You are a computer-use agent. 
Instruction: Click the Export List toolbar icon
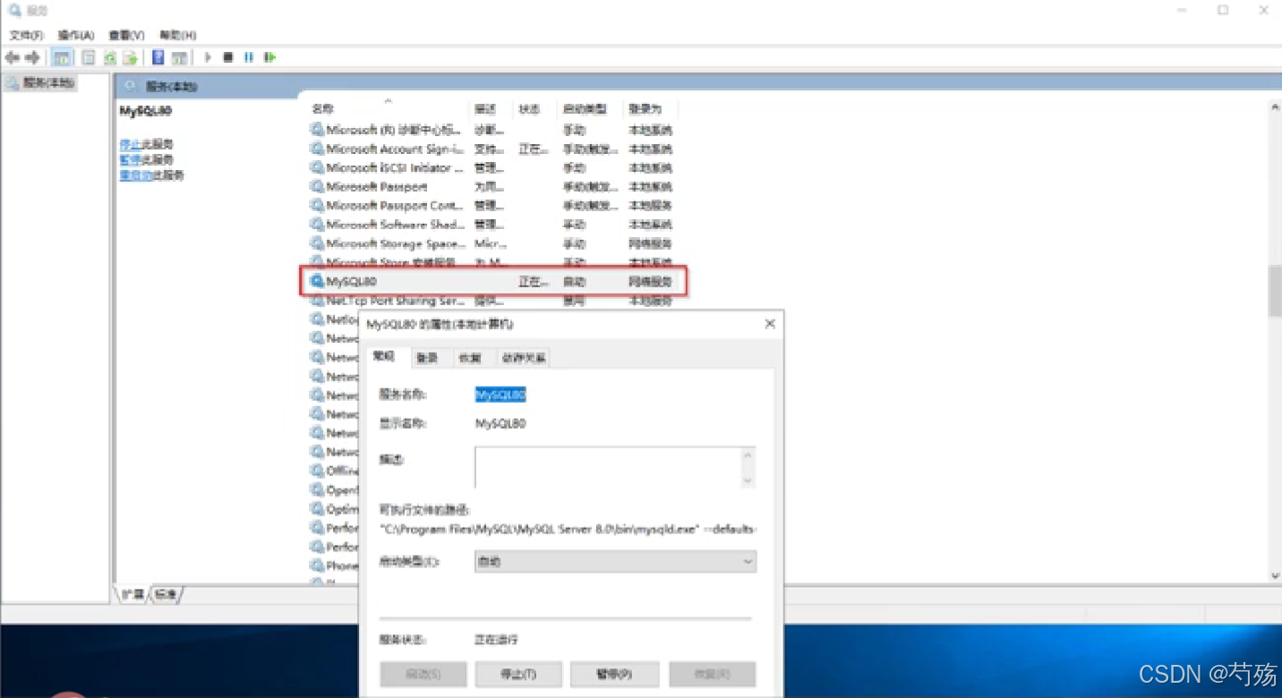tap(128, 57)
